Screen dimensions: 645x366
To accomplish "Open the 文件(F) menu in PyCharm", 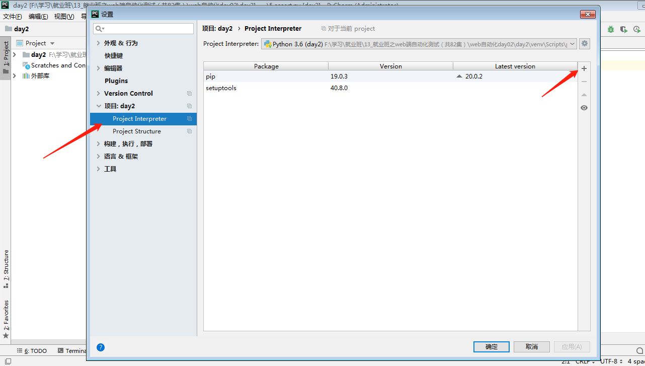I will (x=12, y=17).
